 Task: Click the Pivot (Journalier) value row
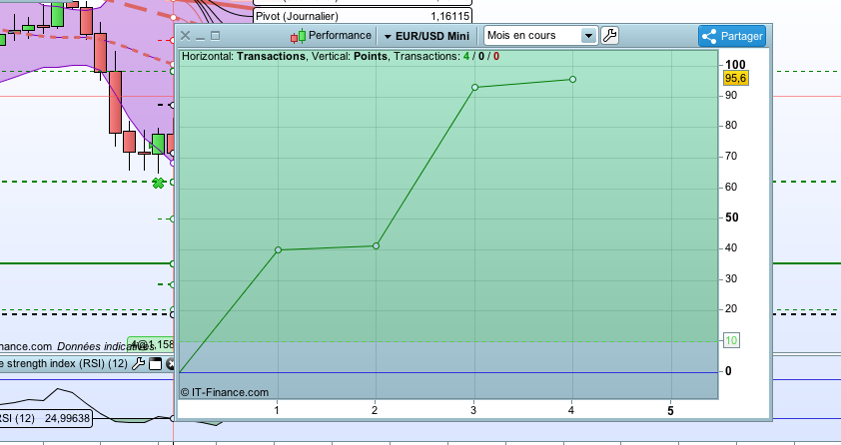(x=363, y=16)
